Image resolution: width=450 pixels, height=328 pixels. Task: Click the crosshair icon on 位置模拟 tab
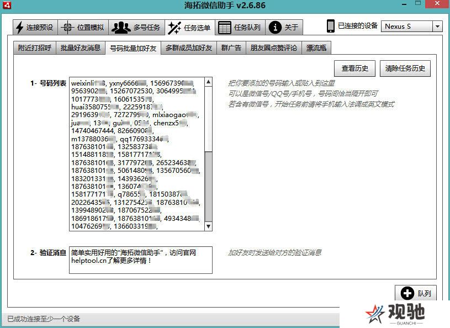click(67, 28)
